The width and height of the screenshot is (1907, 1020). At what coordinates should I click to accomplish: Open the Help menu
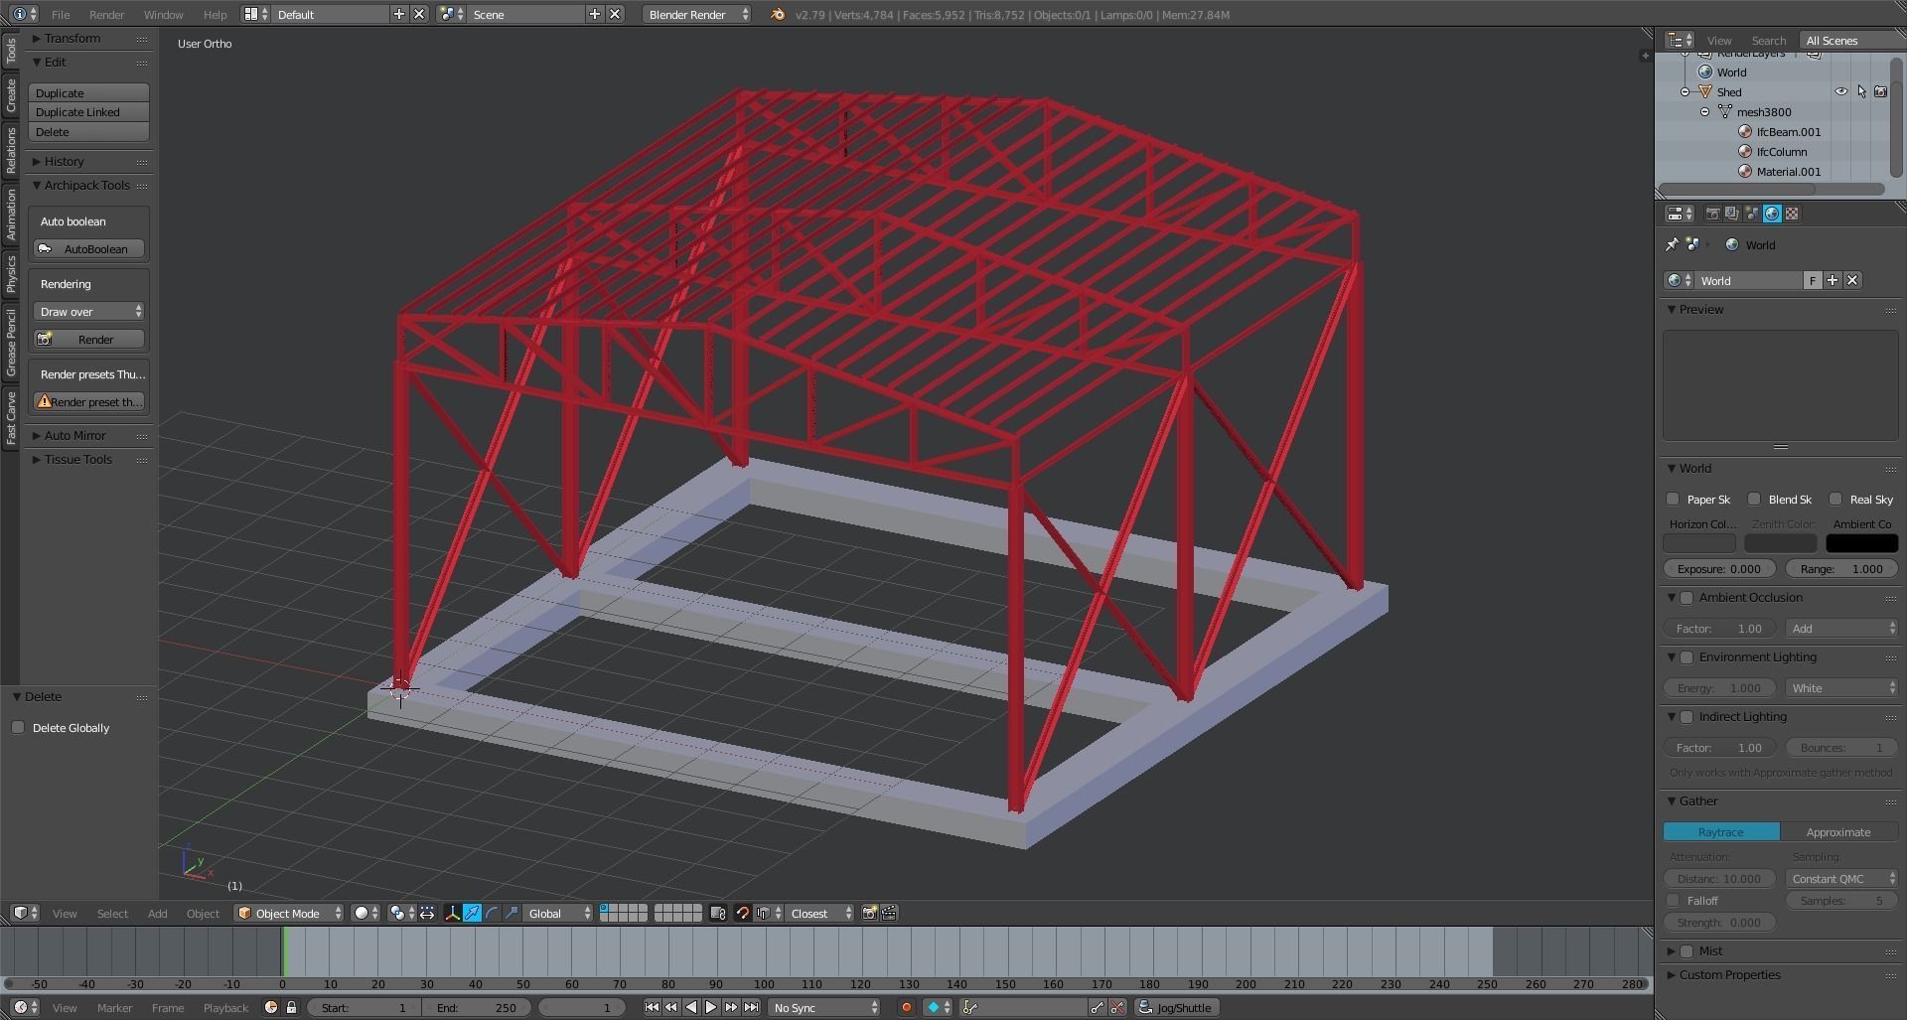click(215, 14)
